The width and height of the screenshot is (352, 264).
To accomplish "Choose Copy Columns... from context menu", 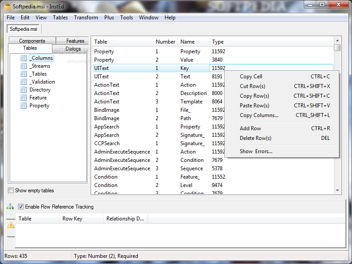I will (x=282, y=115).
